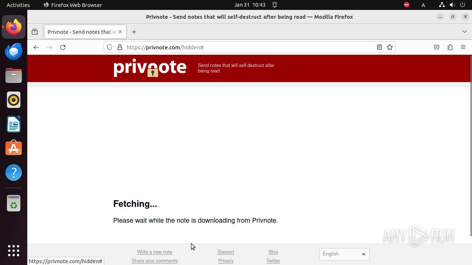Bookmark this page with star
Image resolution: width=472 pixels, height=265 pixels.
click(390, 47)
